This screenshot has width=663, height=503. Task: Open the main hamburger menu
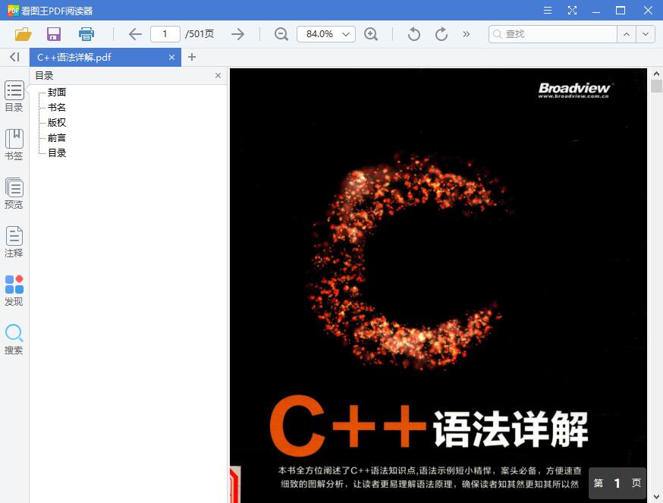(x=547, y=11)
